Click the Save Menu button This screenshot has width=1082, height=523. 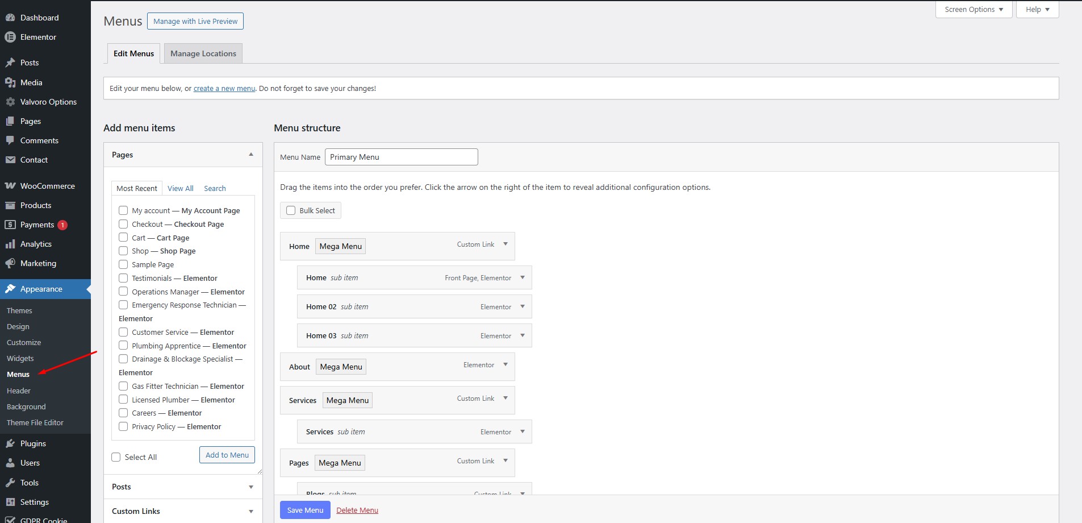click(305, 510)
